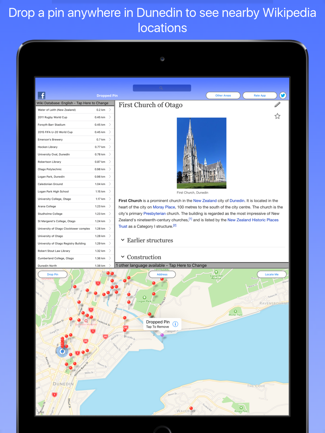Open 'St Margaret's College, Otago' entry

pos(75,221)
